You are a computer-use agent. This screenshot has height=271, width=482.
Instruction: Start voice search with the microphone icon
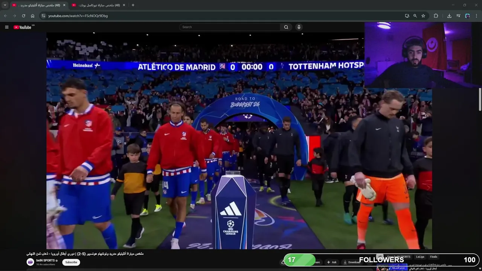tap(299, 27)
